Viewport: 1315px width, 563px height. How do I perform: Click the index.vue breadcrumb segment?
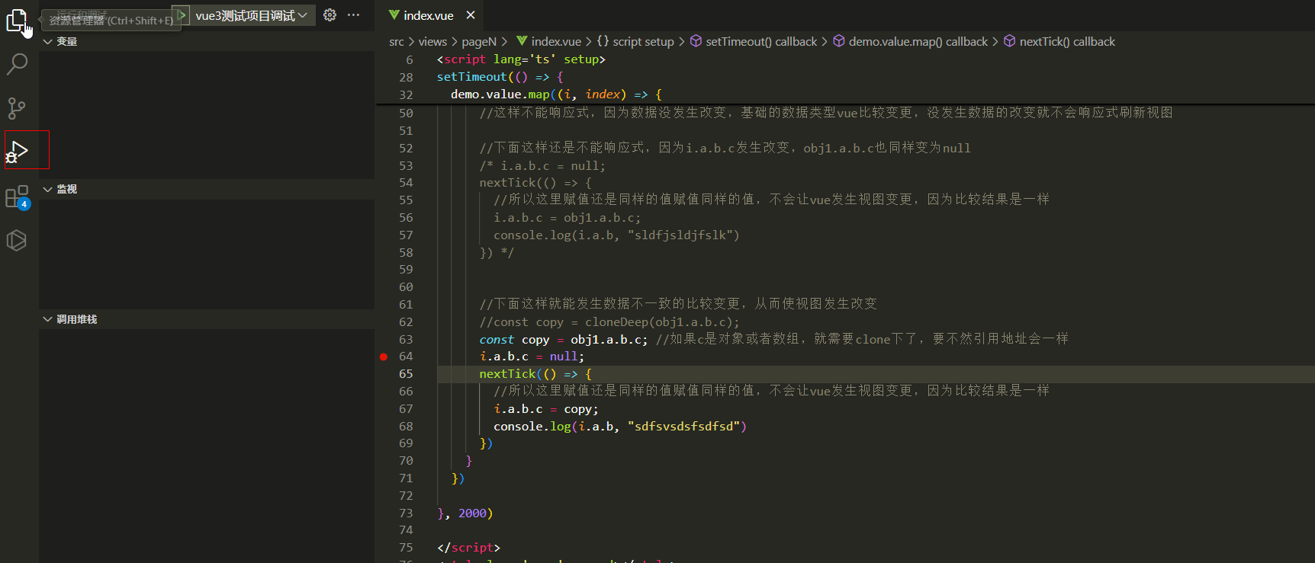pos(556,42)
